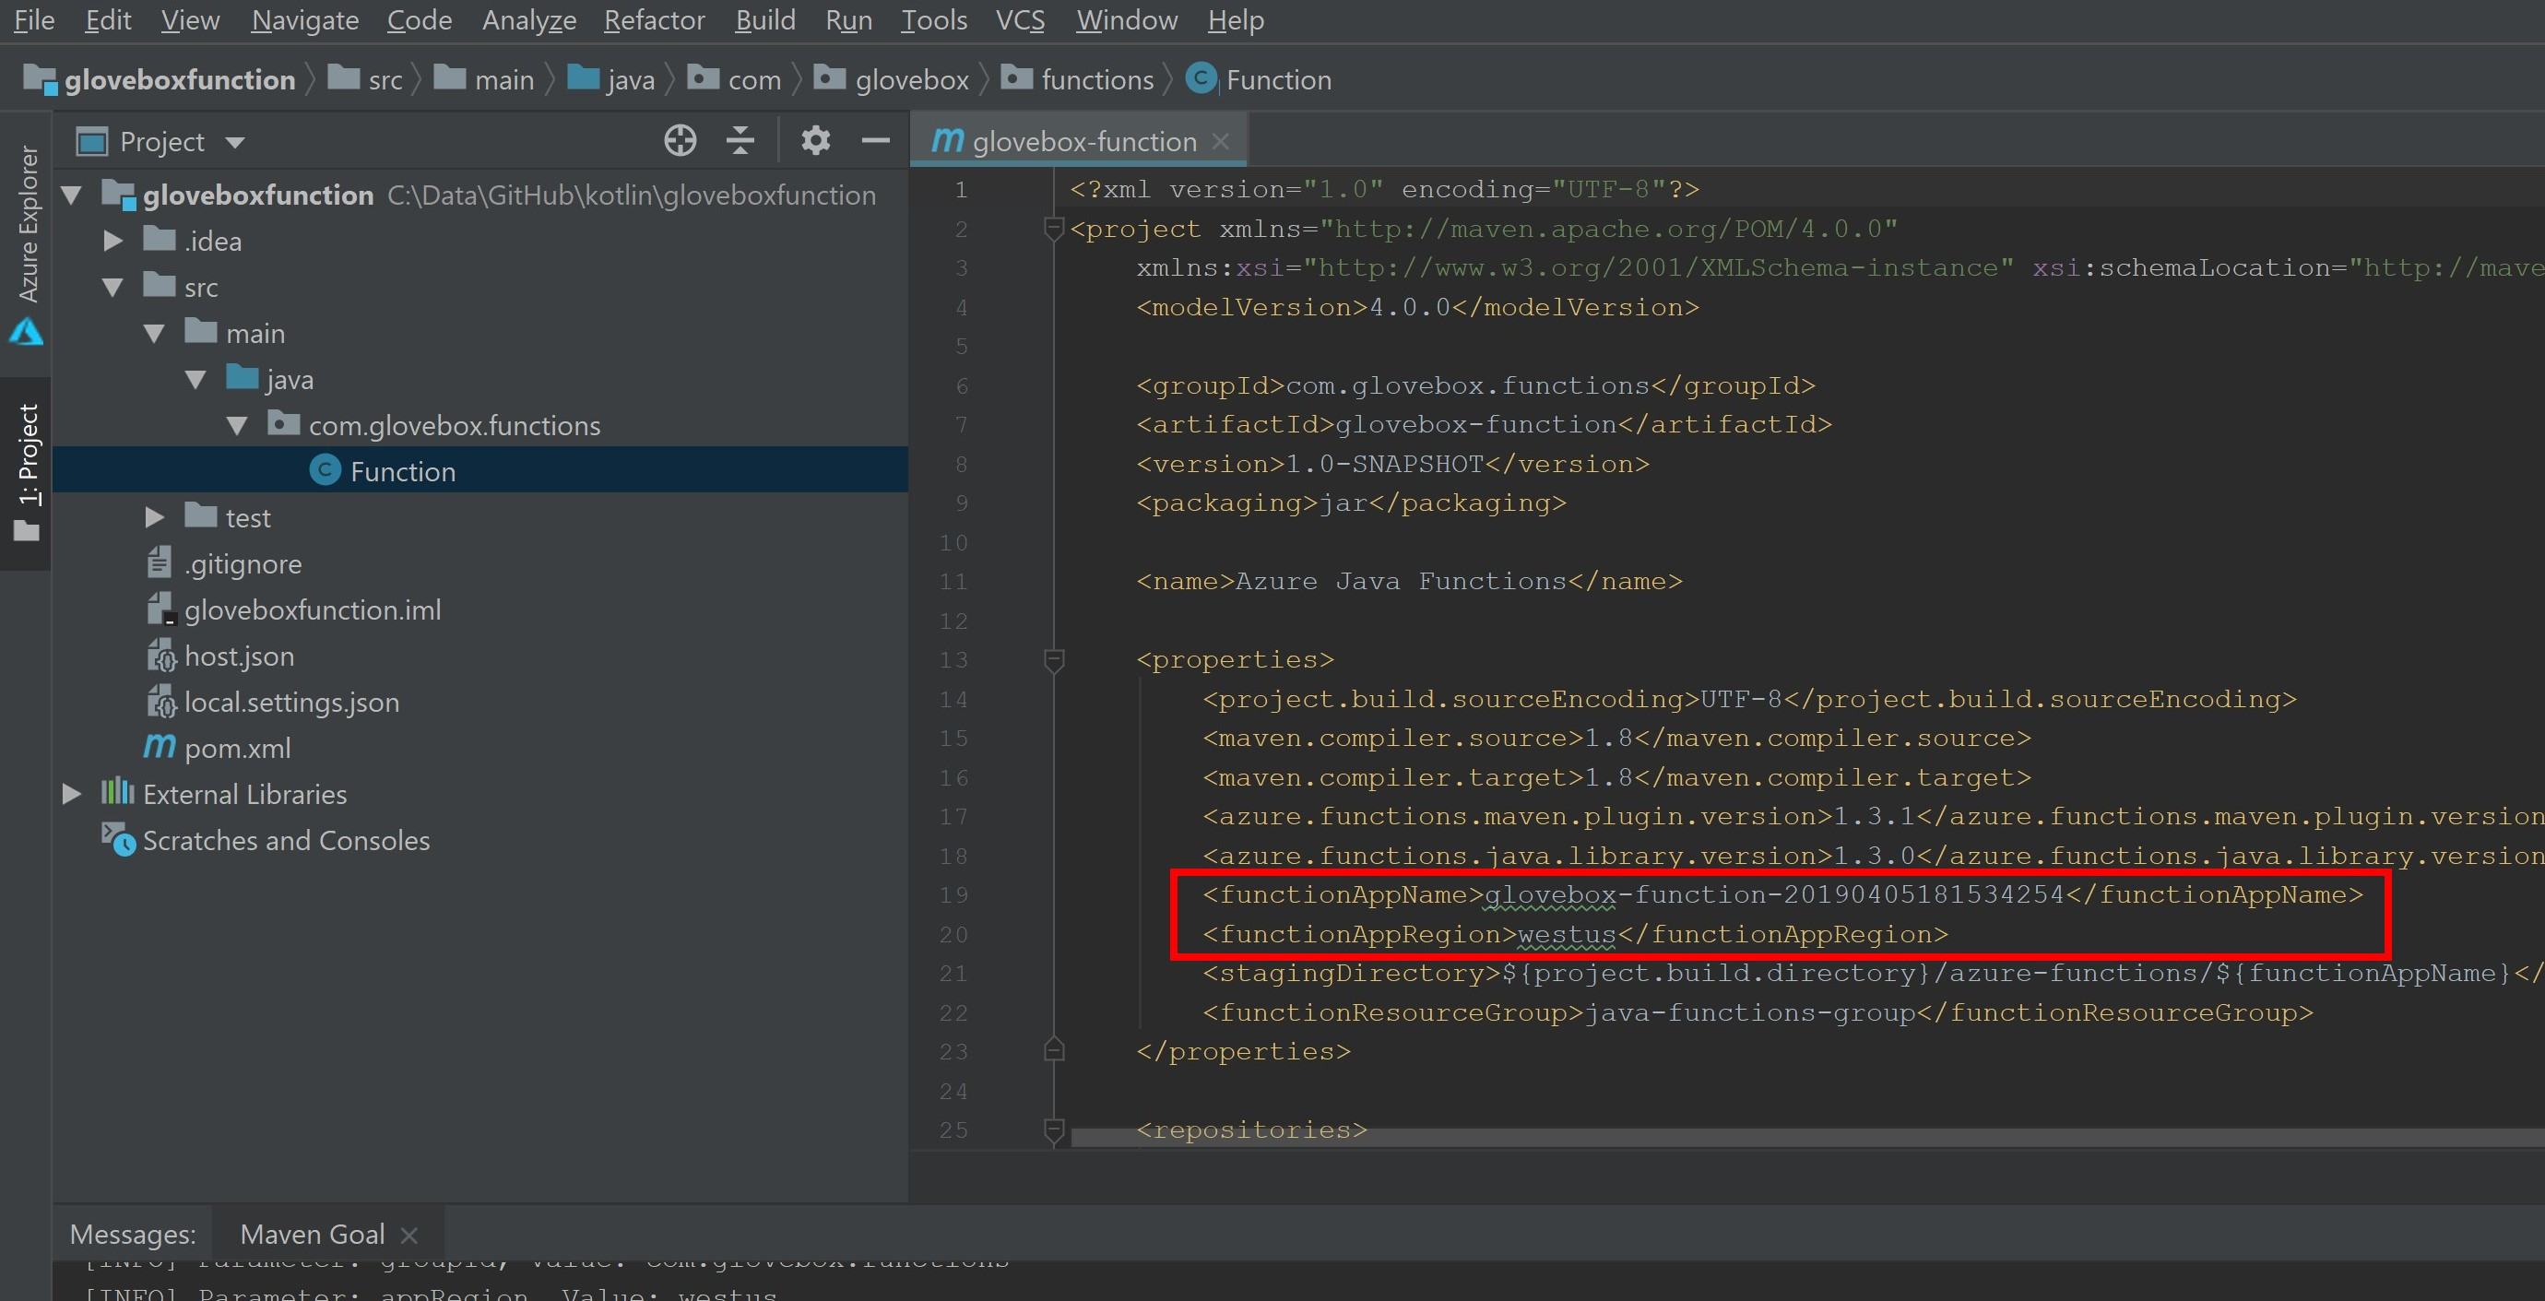Click the locate/scroll-from-source crosshair icon
The width and height of the screenshot is (2545, 1301).
tap(680, 141)
